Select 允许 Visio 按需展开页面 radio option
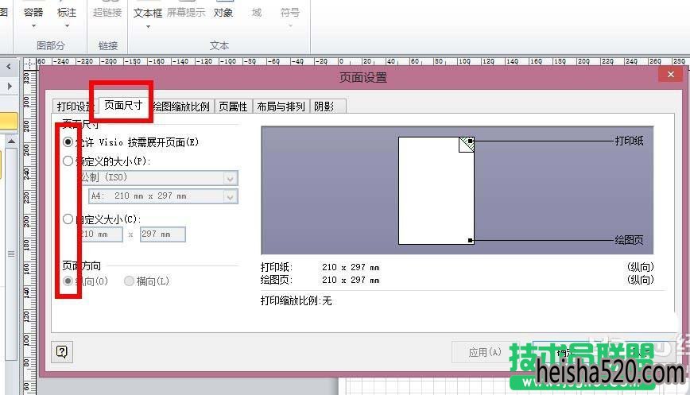The height and width of the screenshot is (395, 690). coord(68,142)
